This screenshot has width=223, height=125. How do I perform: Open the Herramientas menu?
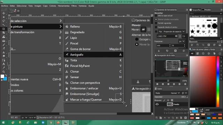pos(64,6)
